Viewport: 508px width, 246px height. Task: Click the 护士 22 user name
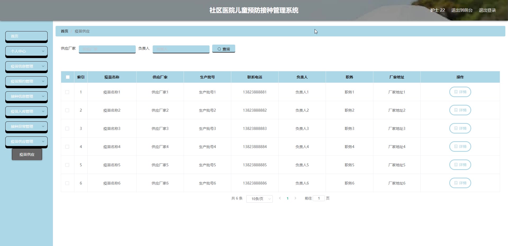coord(437,10)
